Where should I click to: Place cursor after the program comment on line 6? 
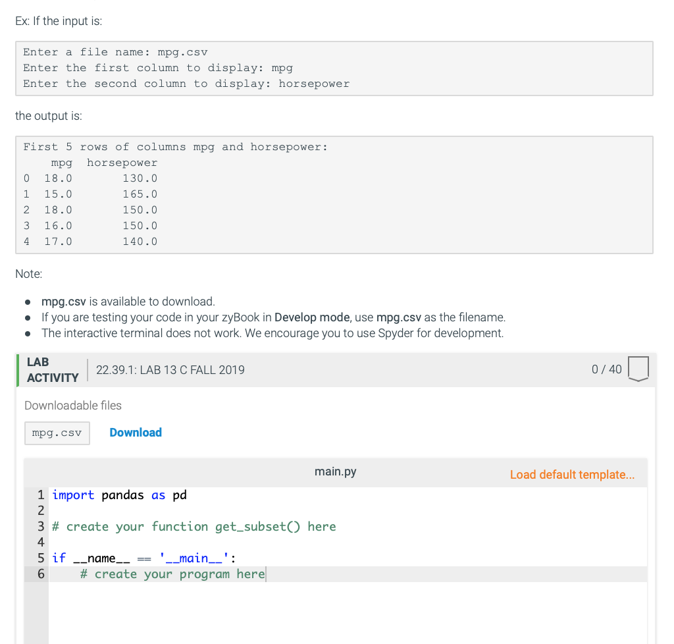click(266, 574)
